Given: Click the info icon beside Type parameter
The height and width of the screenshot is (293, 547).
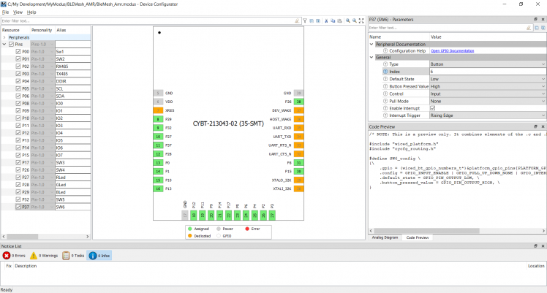Looking at the screenshot, I should click(385, 64).
